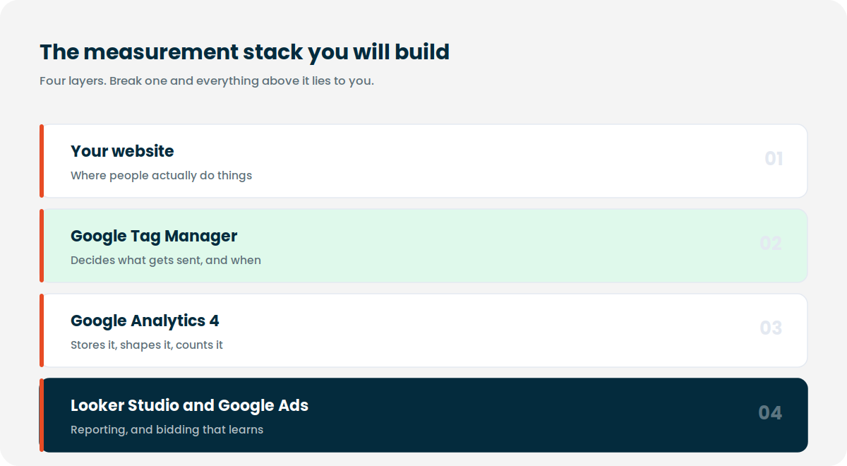The width and height of the screenshot is (847, 466).
Task: Select the 'Your website' card title
Action: click(x=122, y=151)
